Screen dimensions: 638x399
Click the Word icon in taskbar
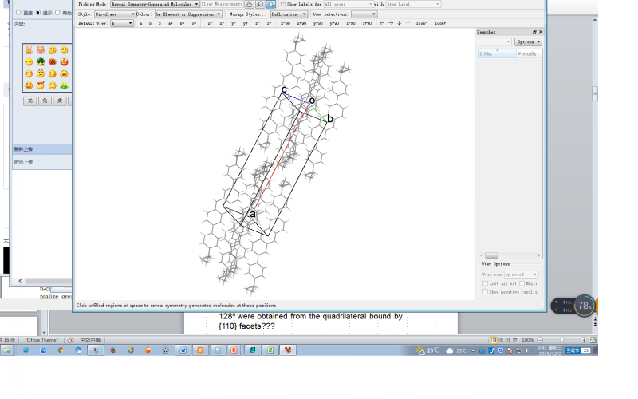pos(183,350)
